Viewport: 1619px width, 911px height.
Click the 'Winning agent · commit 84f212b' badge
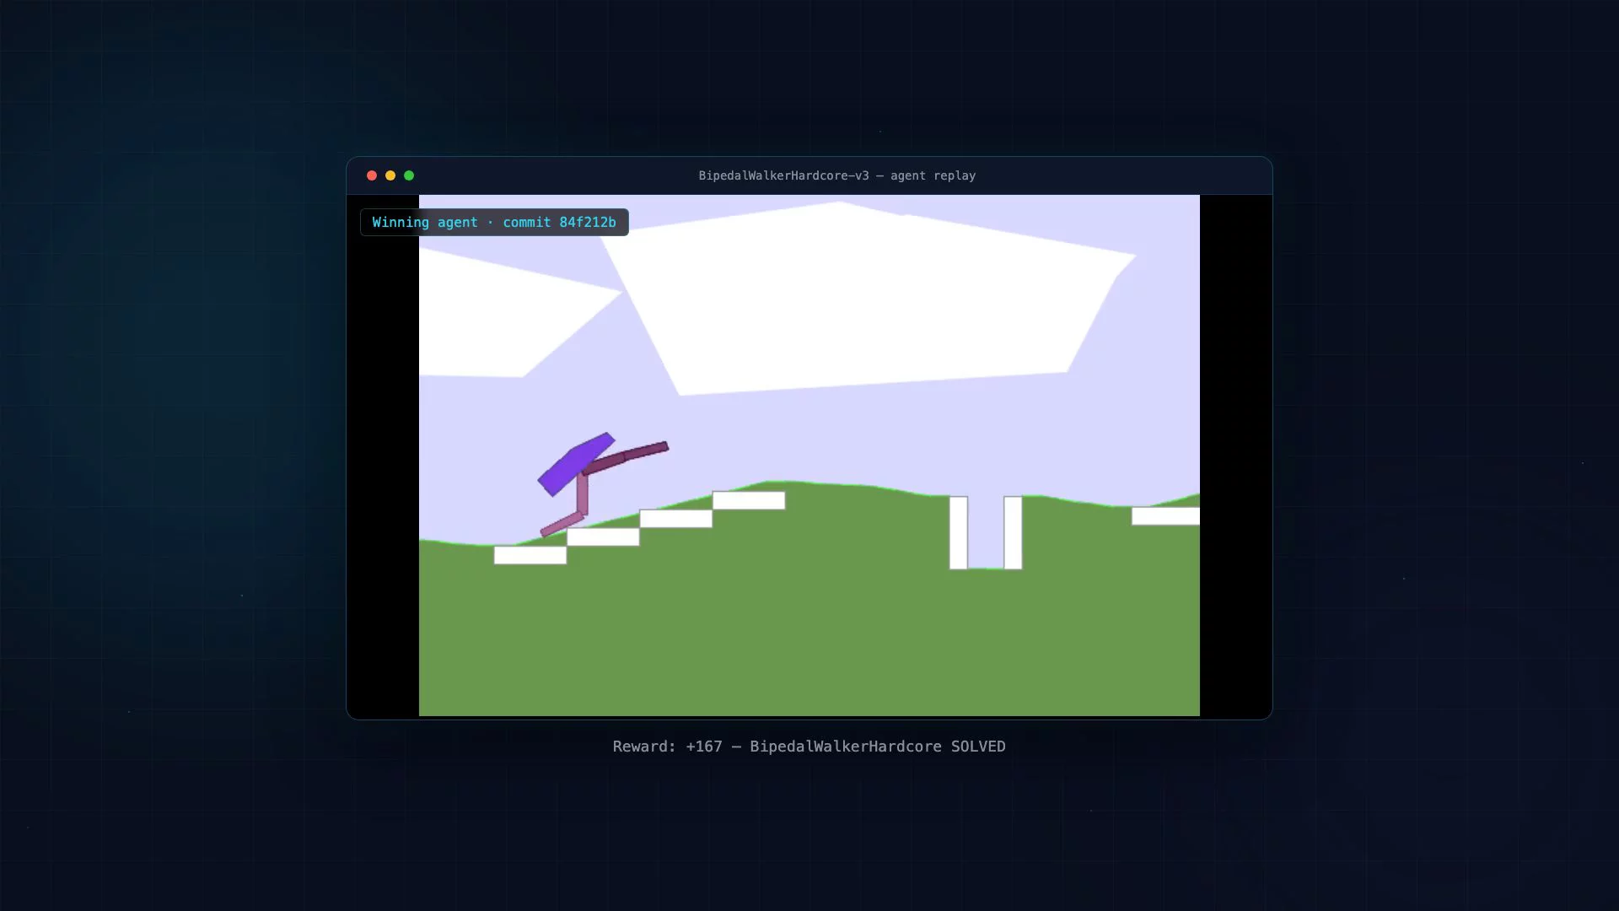pos(494,222)
